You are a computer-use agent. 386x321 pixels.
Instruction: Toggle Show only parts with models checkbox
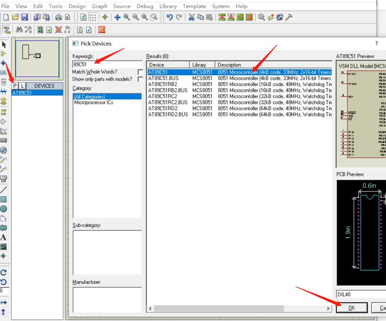pyautogui.click(x=140, y=80)
